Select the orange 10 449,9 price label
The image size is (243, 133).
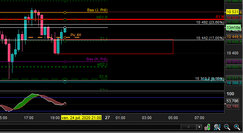(x=234, y=37)
